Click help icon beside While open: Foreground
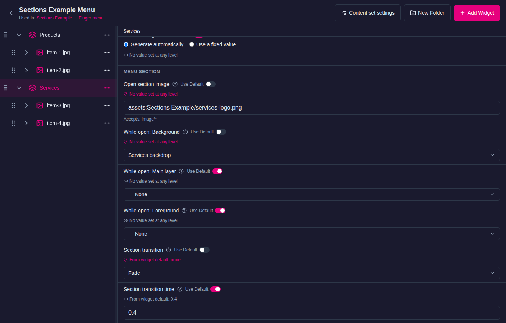The image size is (506, 323). [x=184, y=211]
